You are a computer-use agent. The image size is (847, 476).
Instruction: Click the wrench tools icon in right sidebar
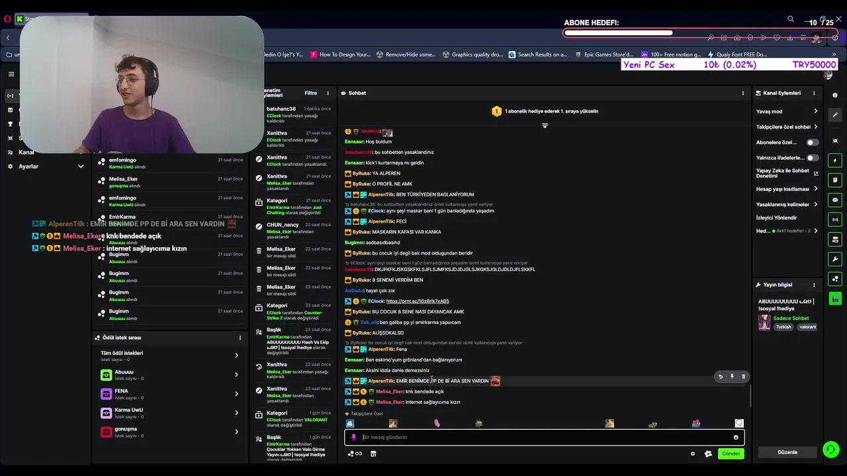835,259
